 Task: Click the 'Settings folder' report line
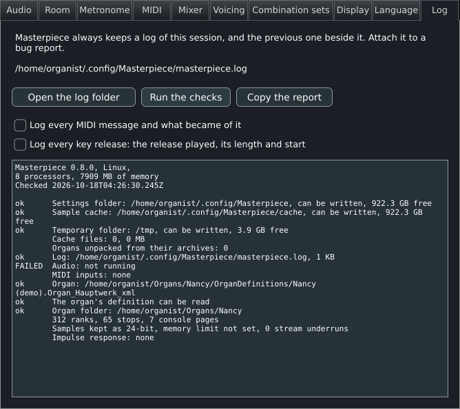pyautogui.click(x=223, y=203)
